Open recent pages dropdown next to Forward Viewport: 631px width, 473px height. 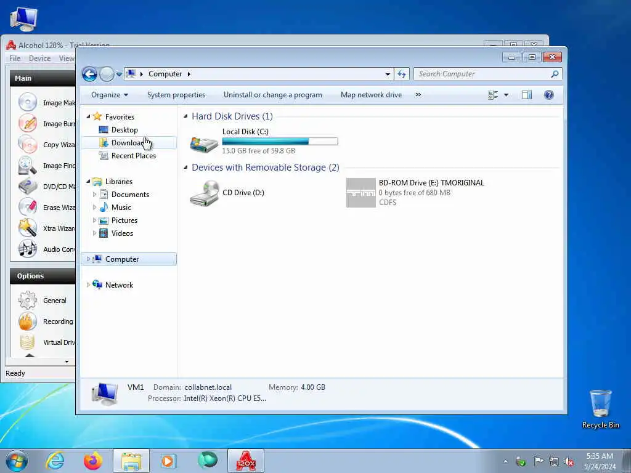[119, 75]
